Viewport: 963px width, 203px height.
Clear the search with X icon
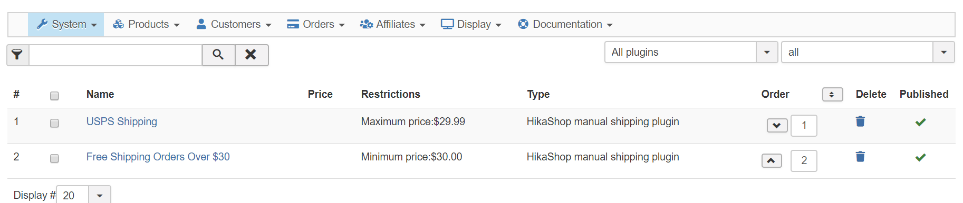coord(251,55)
